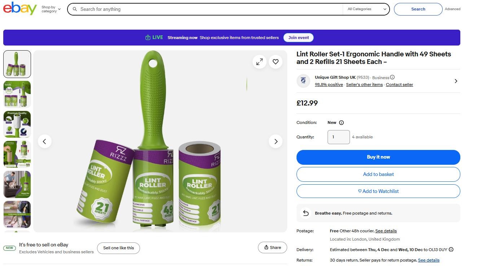Open Seller's other items link
The image size is (478, 267).
pos(364,85)
